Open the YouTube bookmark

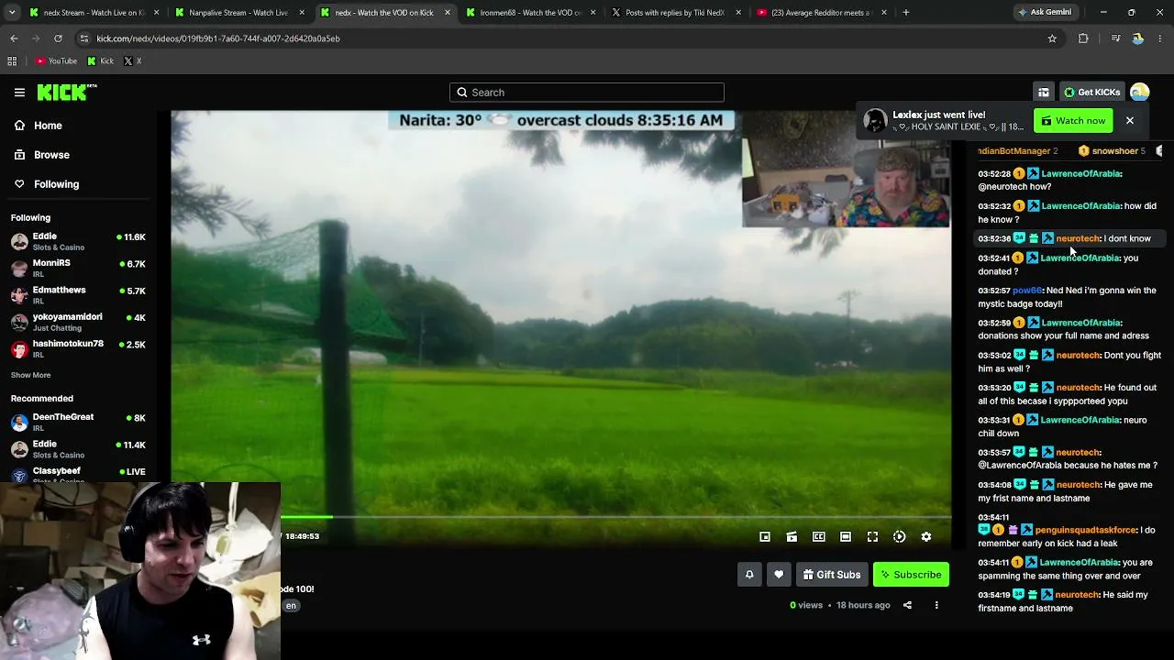point(56,61)
